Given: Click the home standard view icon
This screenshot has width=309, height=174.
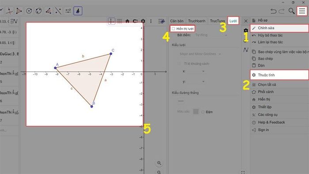Looking at the screenshot, I should (127, 21).
